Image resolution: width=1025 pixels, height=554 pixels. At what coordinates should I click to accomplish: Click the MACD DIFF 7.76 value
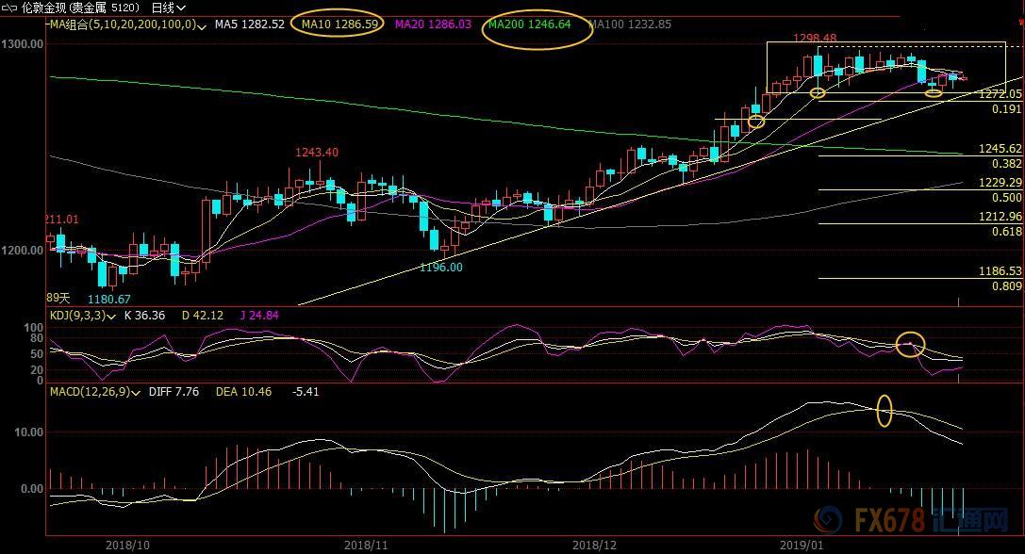(174, 392)
